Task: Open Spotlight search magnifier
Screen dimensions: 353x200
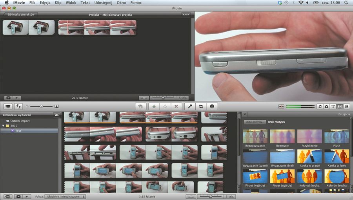Action: (346, 3)
